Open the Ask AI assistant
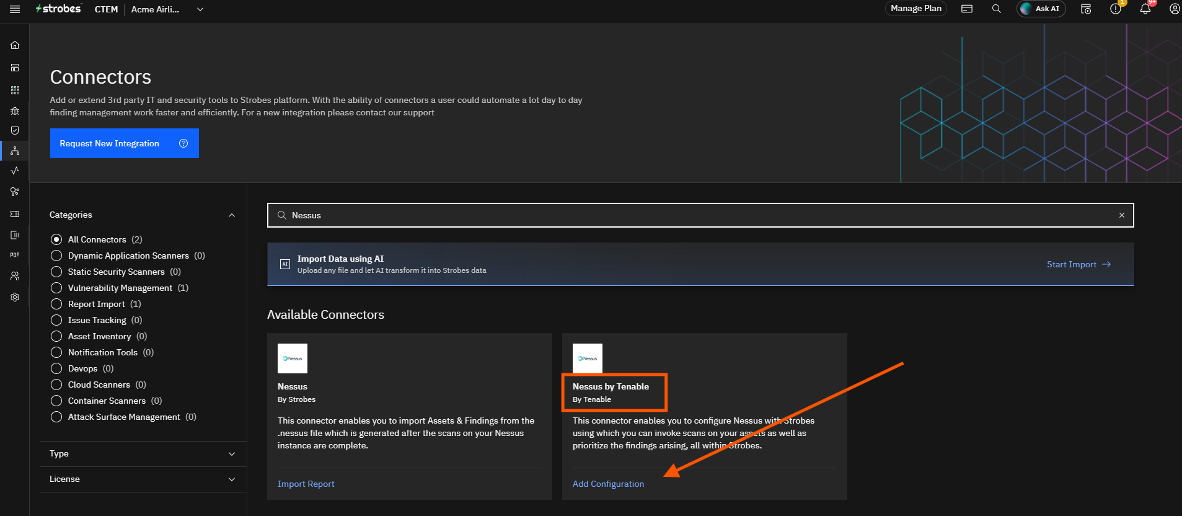Screen dimensions: 1182x516 click(1041, 9)
